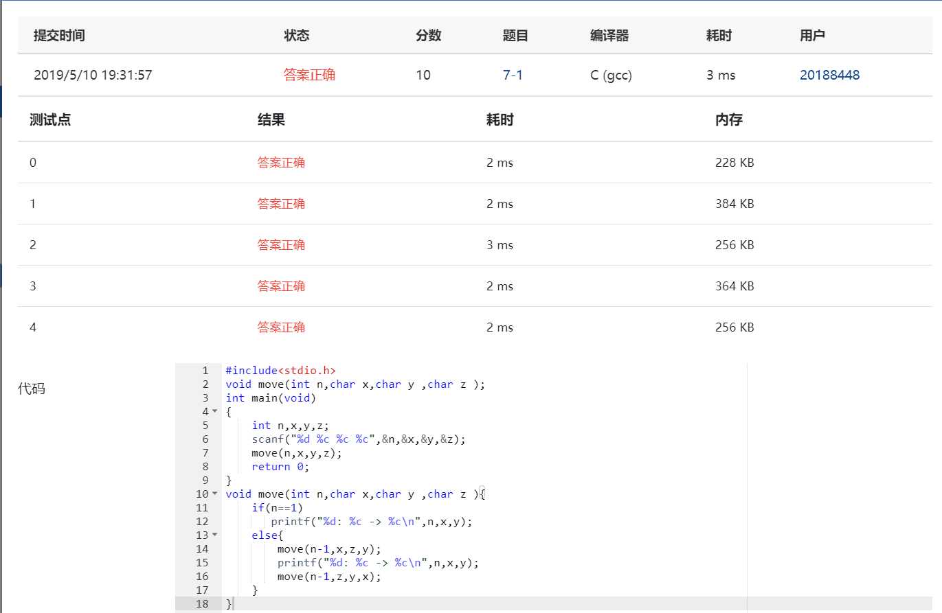
Task: Click memory value 228 KB
Action: click(734, 163)
